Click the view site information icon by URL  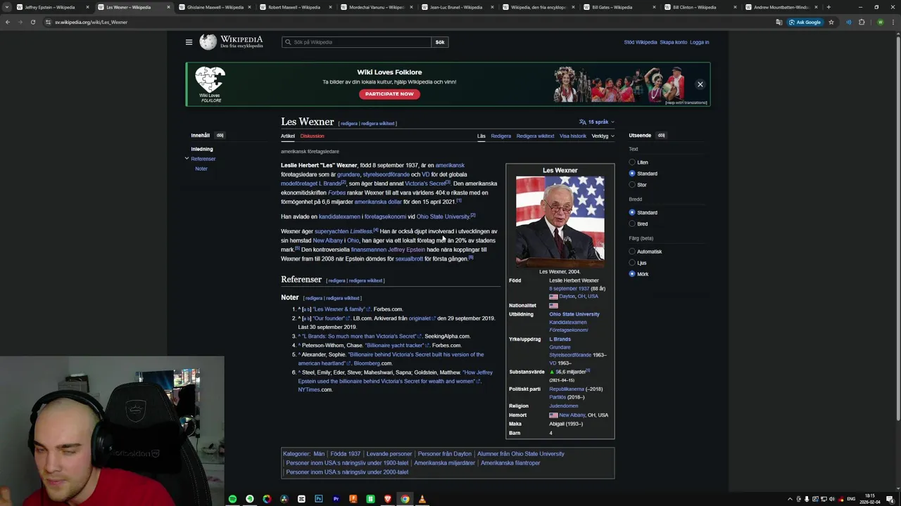tap(48, 22)
